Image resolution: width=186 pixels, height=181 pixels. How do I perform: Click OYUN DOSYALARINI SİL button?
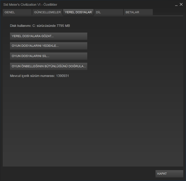tap(49, 56)
